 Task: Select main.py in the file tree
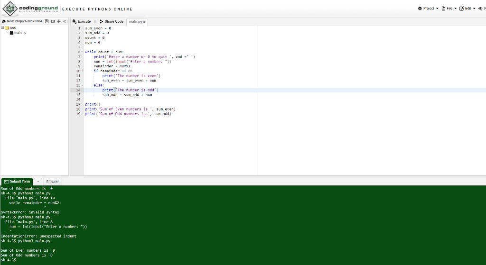coord(20,33)
